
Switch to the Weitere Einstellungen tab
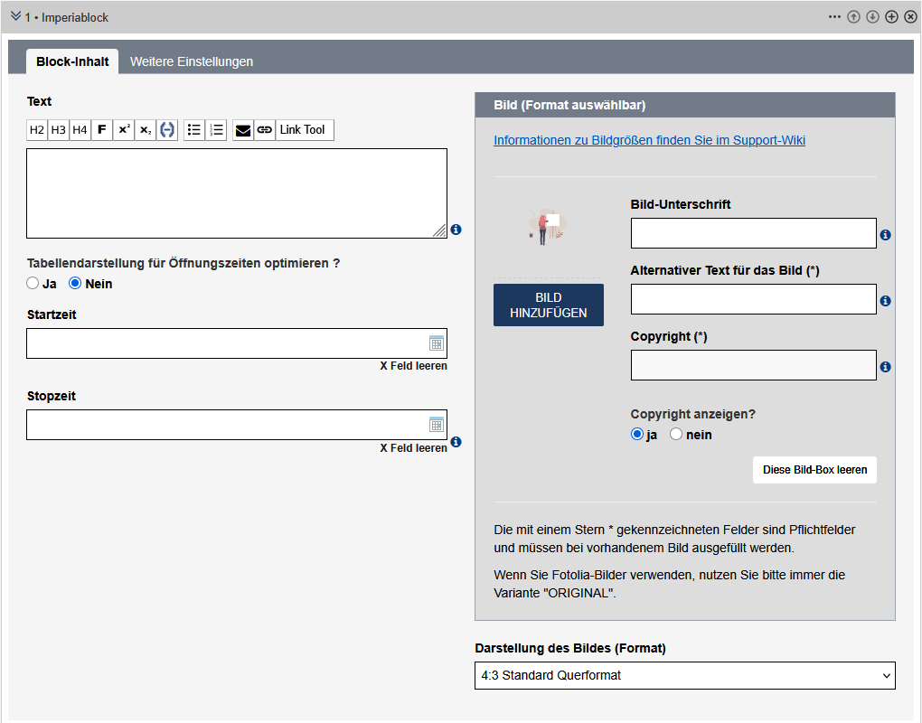point(192,61)
